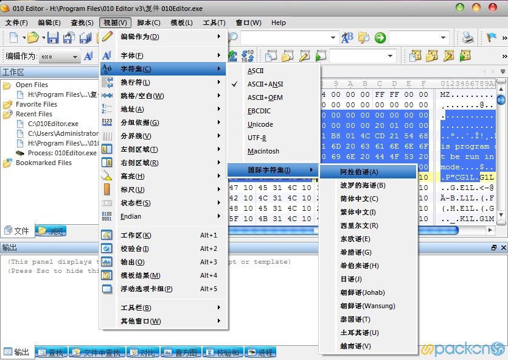
Task: Open the 工具(T) menu
Action: point(214,23)
